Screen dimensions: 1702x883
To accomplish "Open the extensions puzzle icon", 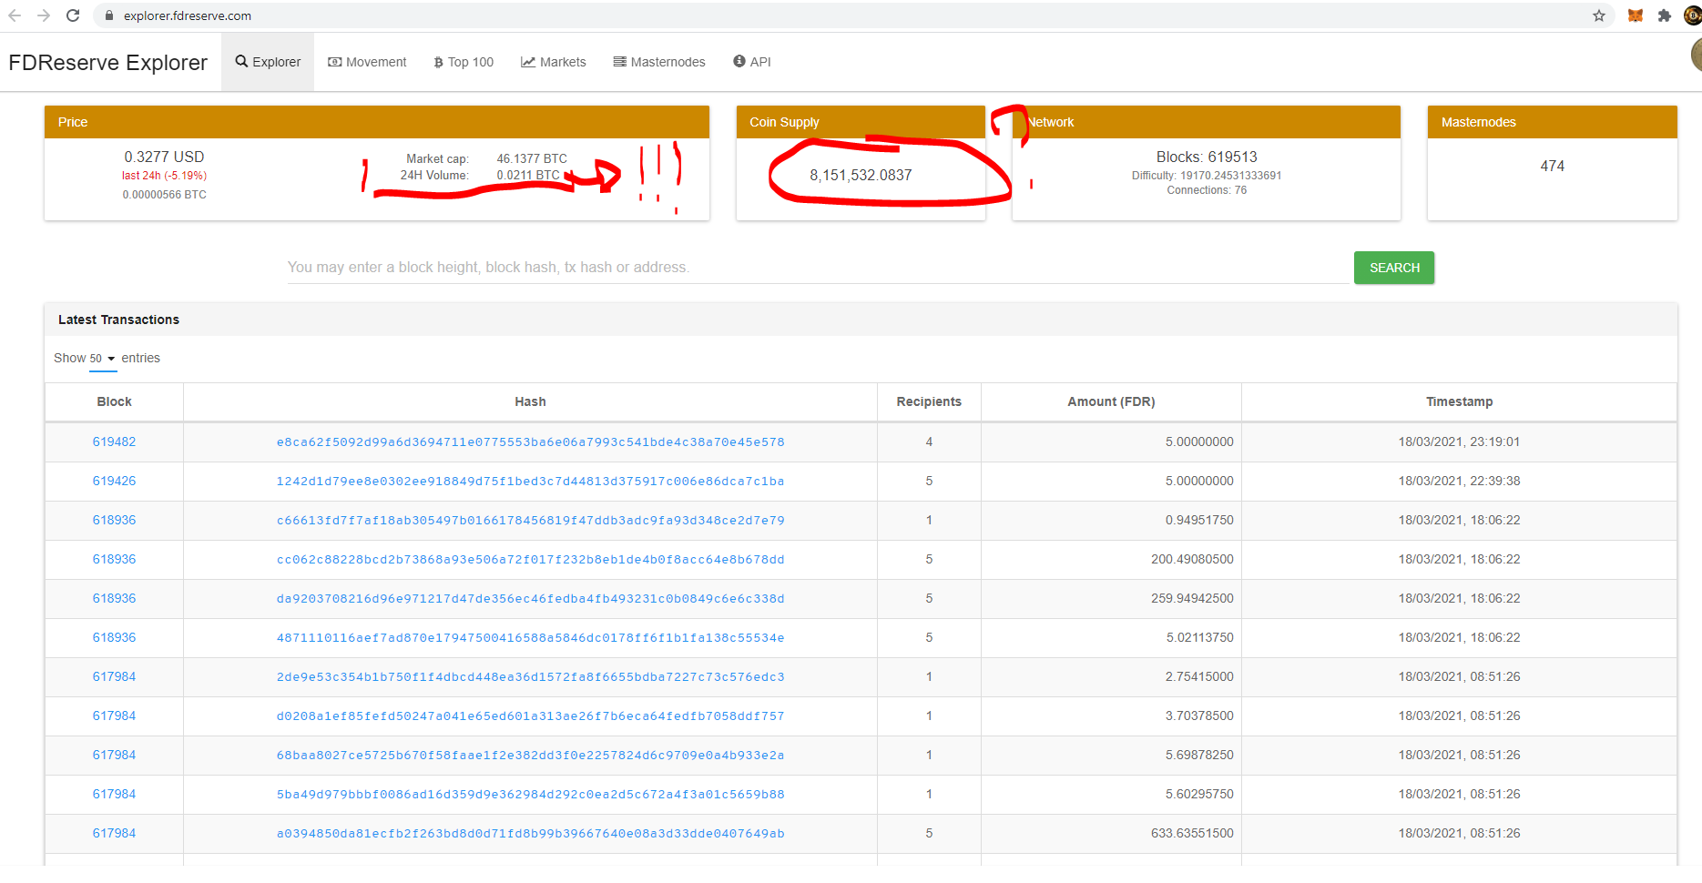I will click(x=1665, y=15).
